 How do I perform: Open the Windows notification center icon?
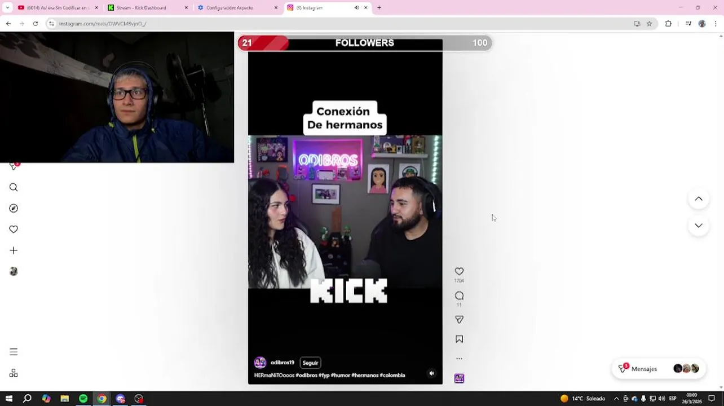712,399
